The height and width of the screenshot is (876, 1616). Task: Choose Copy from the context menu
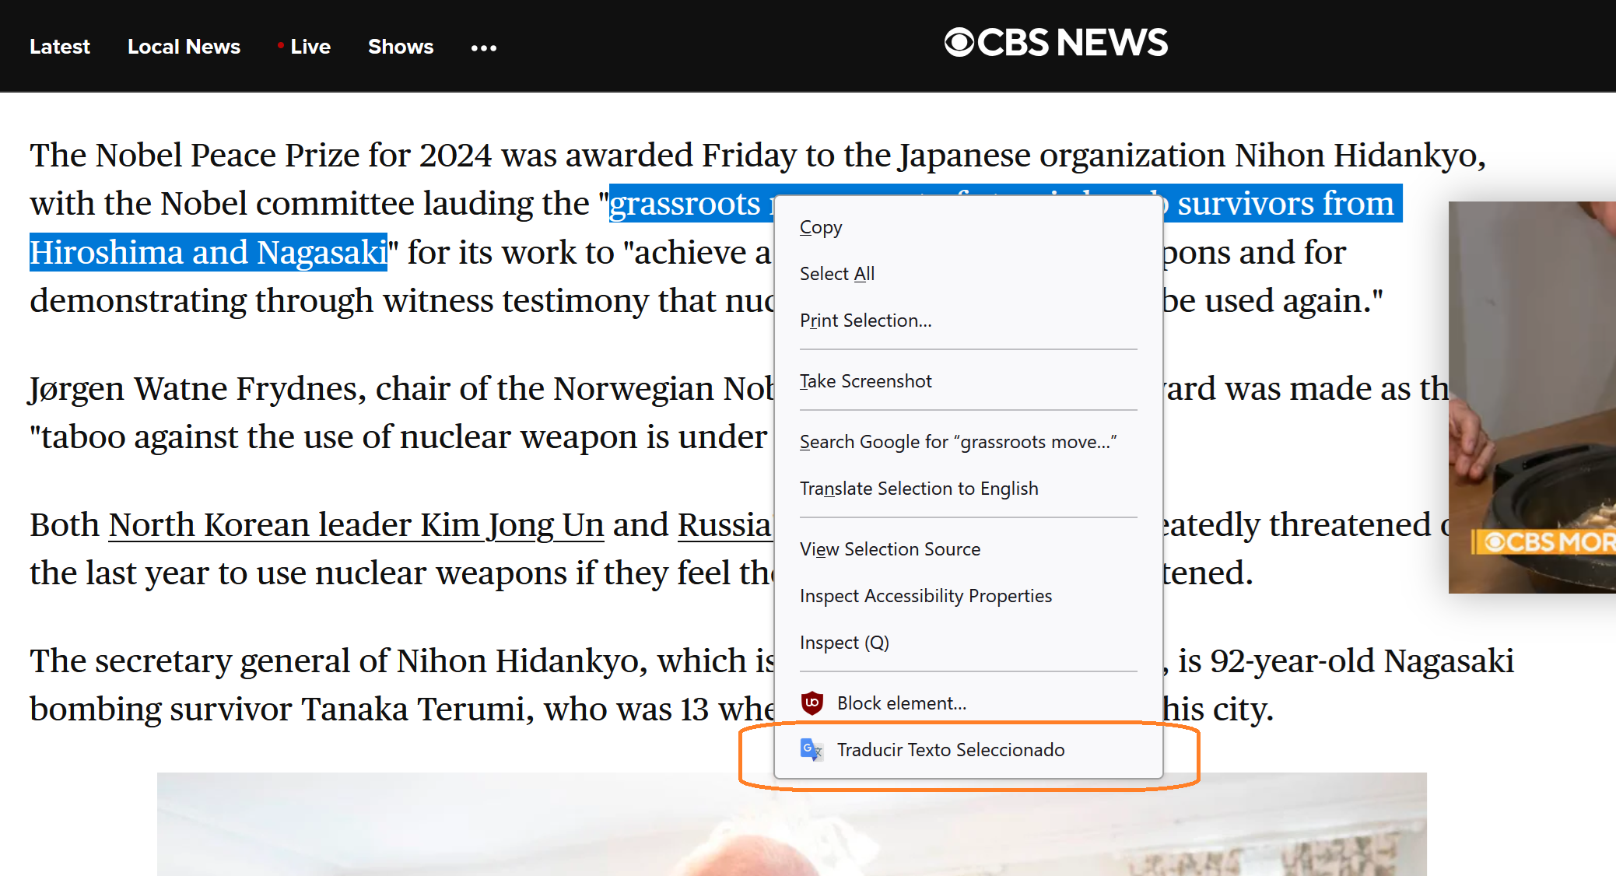968,227
